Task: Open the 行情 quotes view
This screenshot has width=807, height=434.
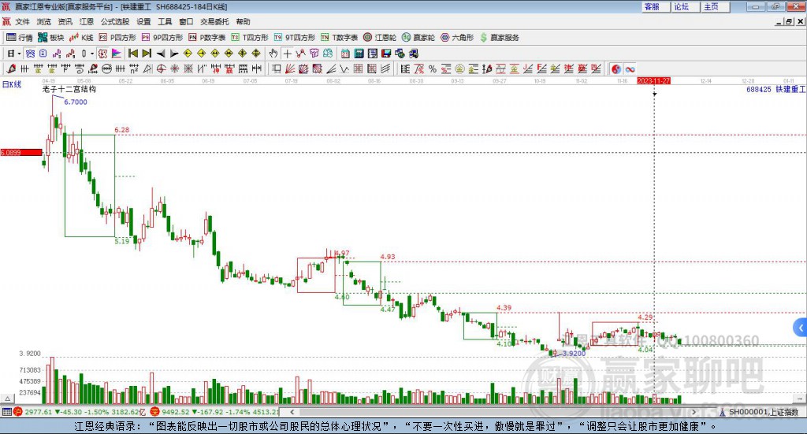Action: pyautogui.click(x=20, y=38)
